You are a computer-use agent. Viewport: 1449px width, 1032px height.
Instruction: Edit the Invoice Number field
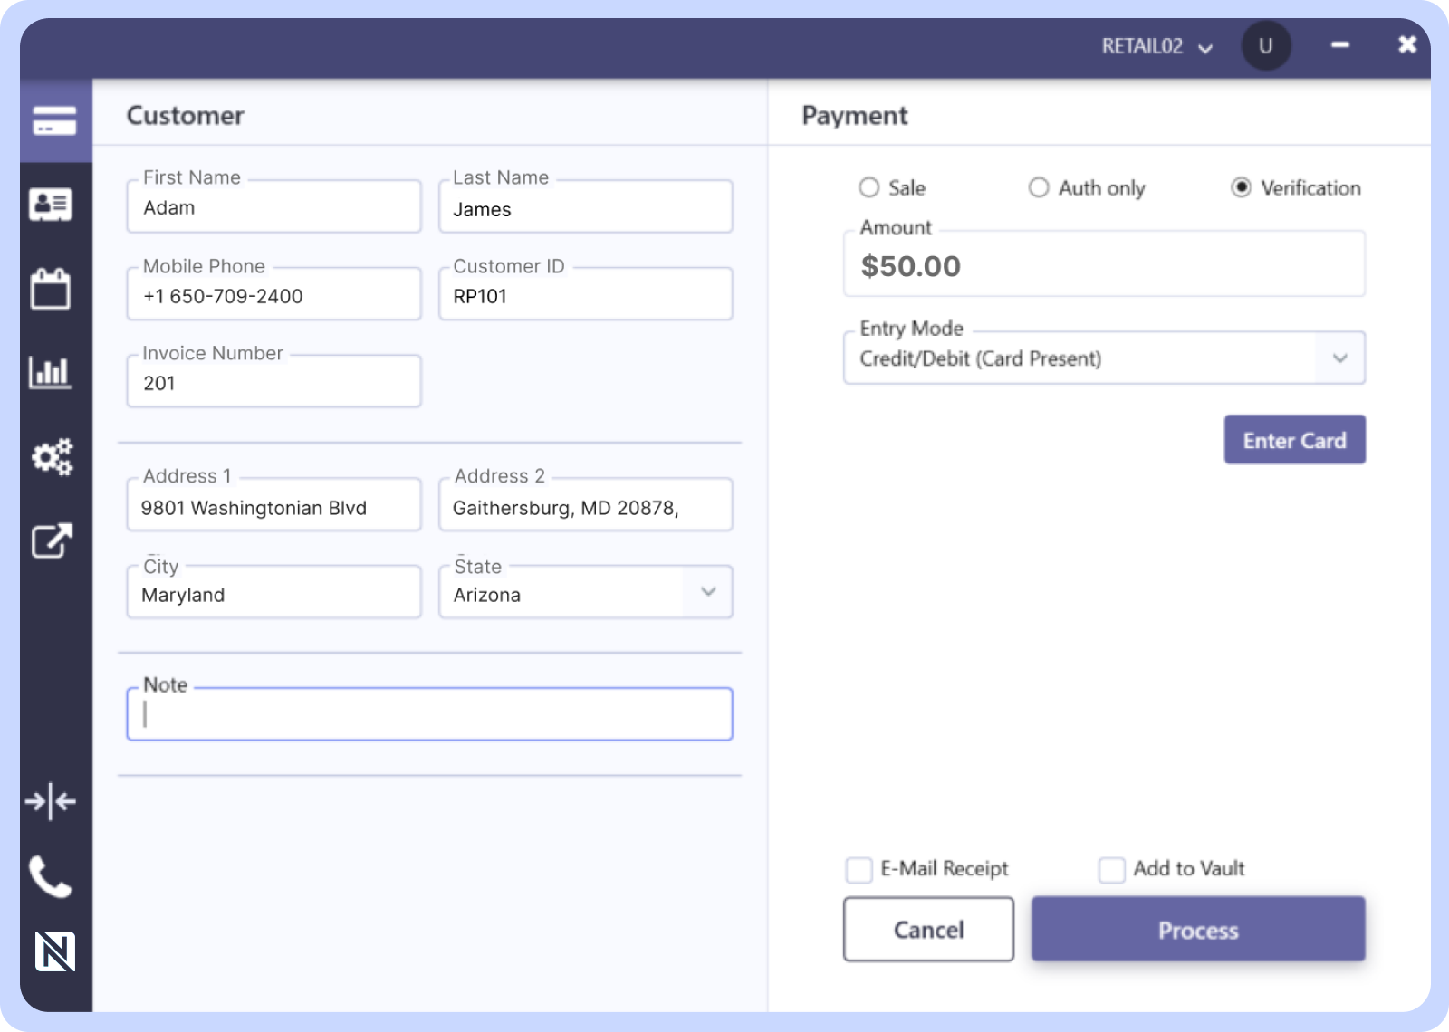[274, 381]
